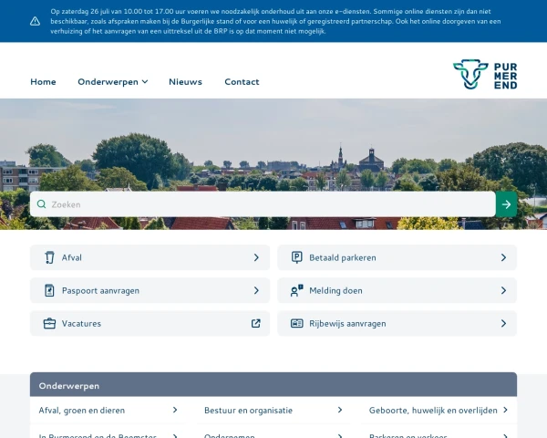547x438 pixels.
Task: Click chevron on Betaald parkeren tile
Action: (504, 257)
